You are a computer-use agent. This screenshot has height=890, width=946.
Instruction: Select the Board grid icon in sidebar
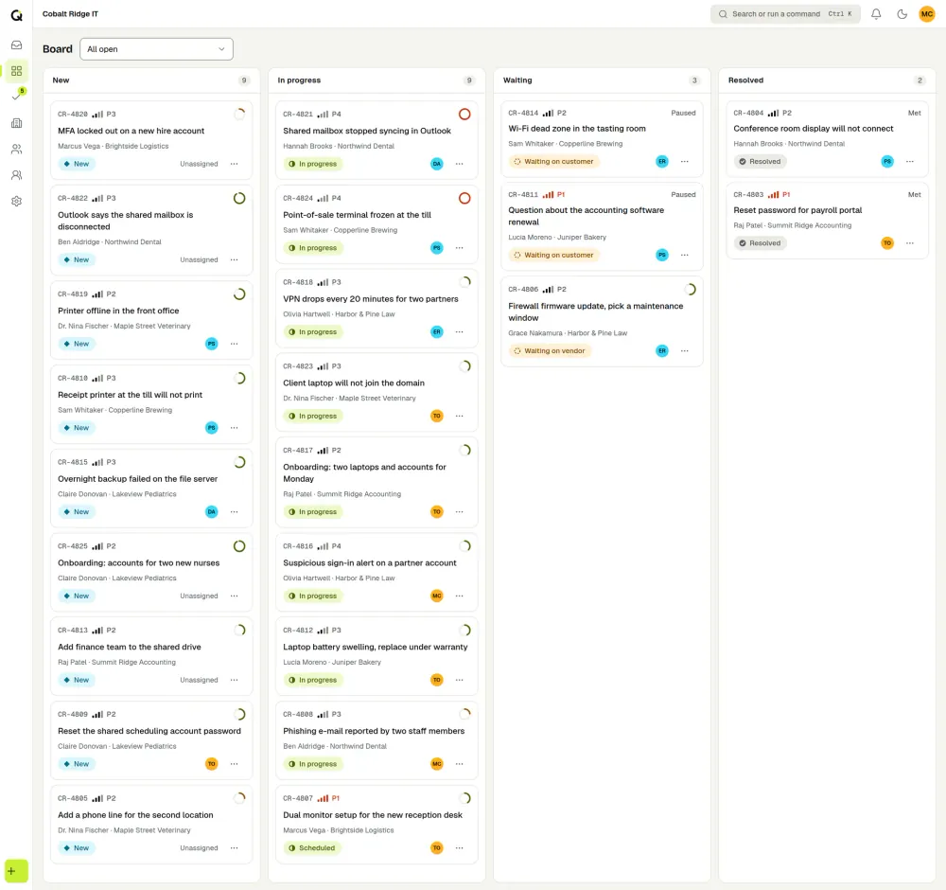(16, 71)
